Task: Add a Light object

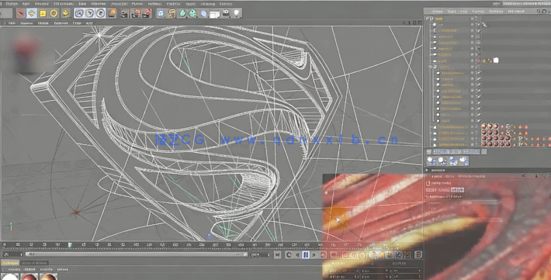Action: pos(237,13)
